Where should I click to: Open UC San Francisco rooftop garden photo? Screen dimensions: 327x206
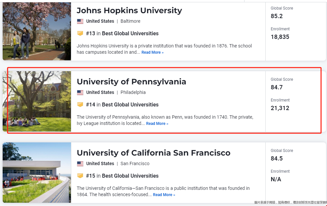point(37,172)
